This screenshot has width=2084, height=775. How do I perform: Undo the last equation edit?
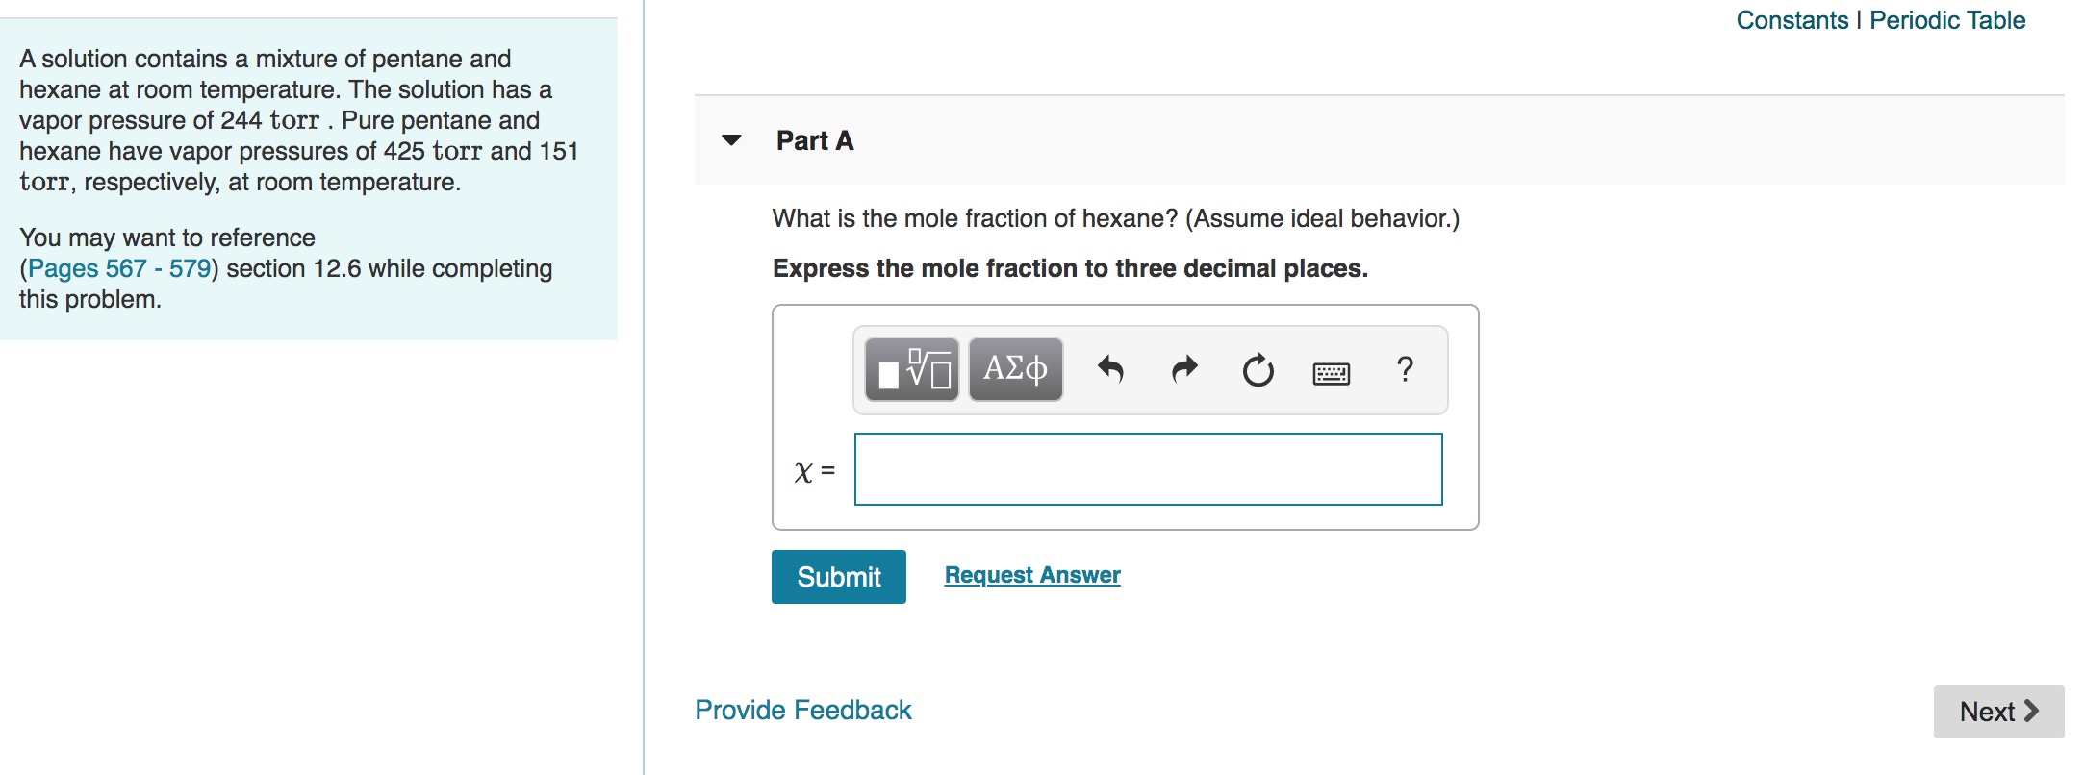1111,370
